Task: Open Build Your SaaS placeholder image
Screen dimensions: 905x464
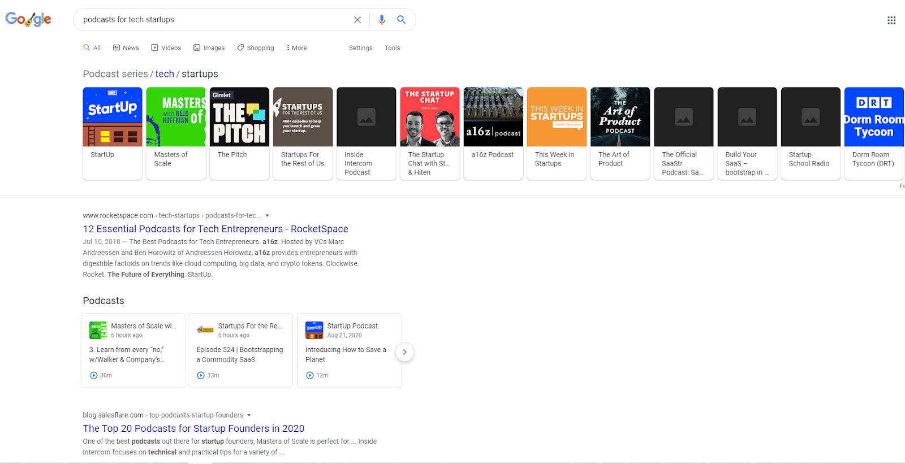Action: 747,117
